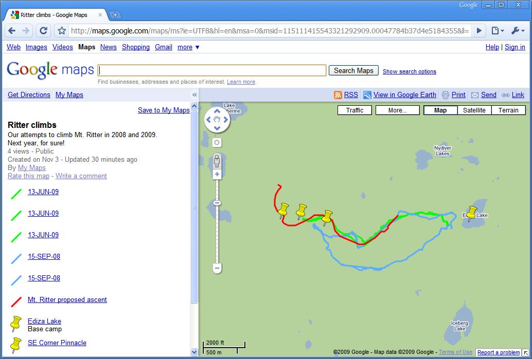Screen dimensions: 532x359
Task: Open Get Directions
Action: (29, 95)
